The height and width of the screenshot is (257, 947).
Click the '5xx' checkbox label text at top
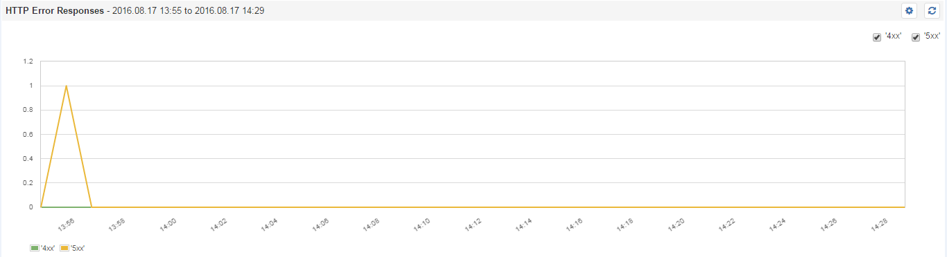[932, 37]
